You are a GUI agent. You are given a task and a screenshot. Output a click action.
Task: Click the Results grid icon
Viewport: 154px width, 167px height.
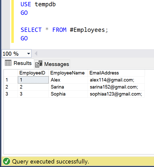(8, 63)
